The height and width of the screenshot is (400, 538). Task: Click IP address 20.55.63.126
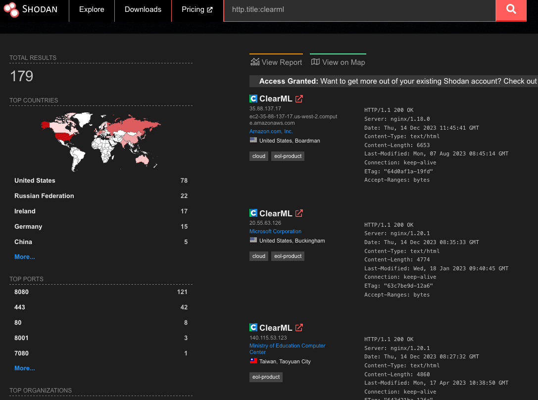(x=265, y=223)
